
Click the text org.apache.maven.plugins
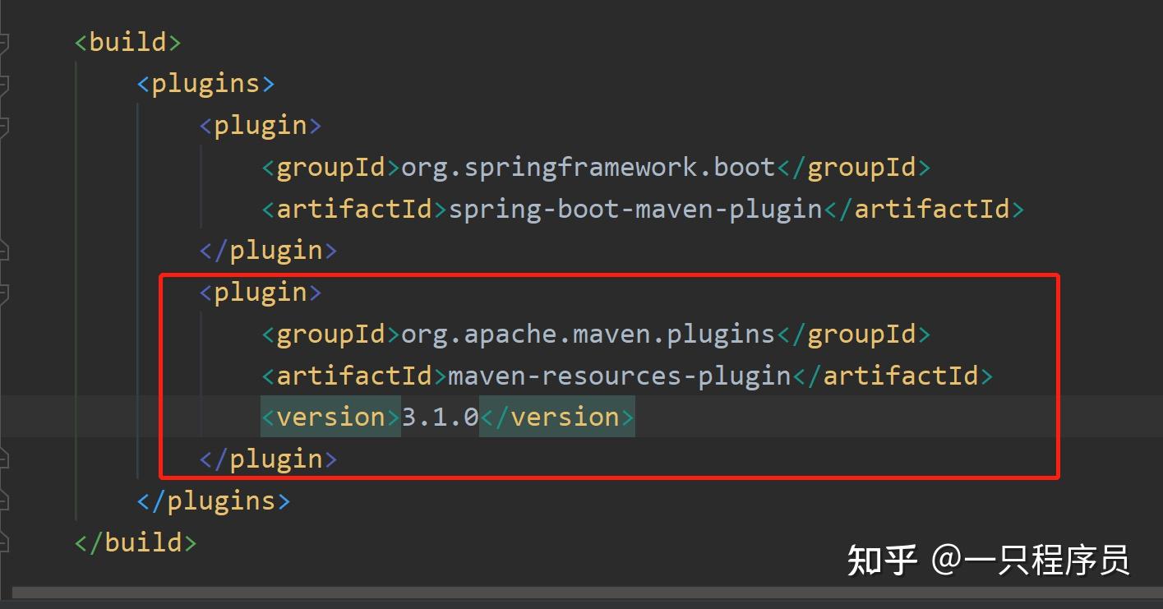click(x=585, y=334)
